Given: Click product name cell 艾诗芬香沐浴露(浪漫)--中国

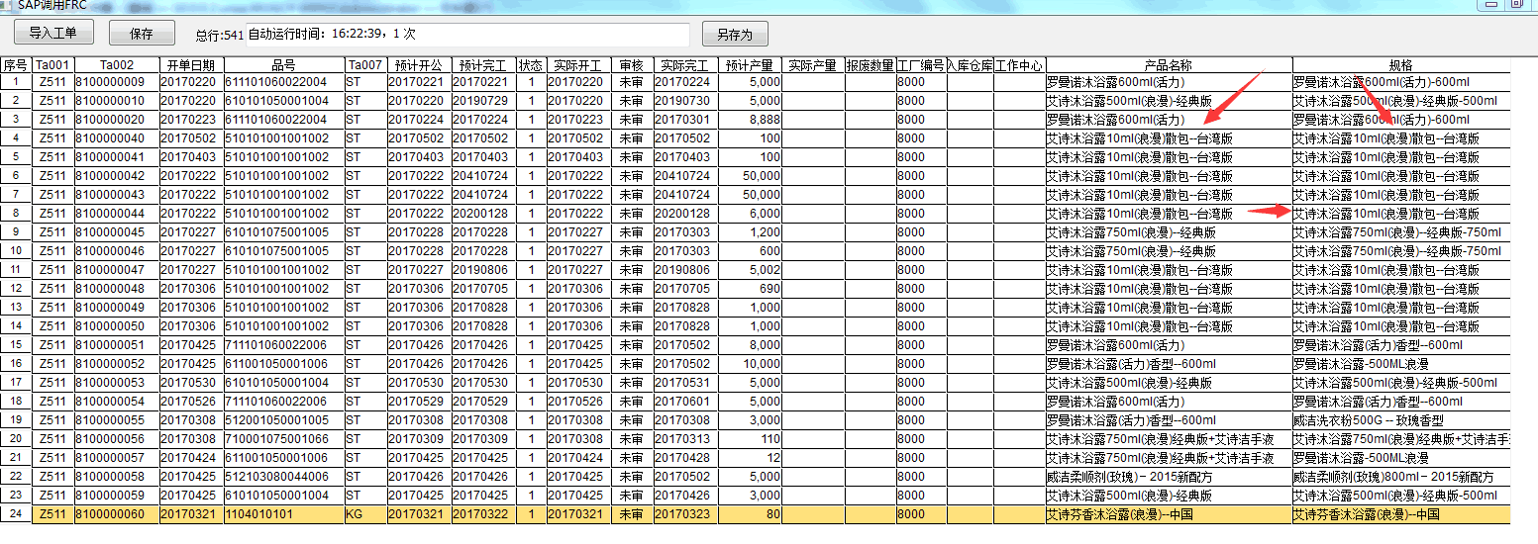Looking at the screenshot, I should click(1169, 515).
